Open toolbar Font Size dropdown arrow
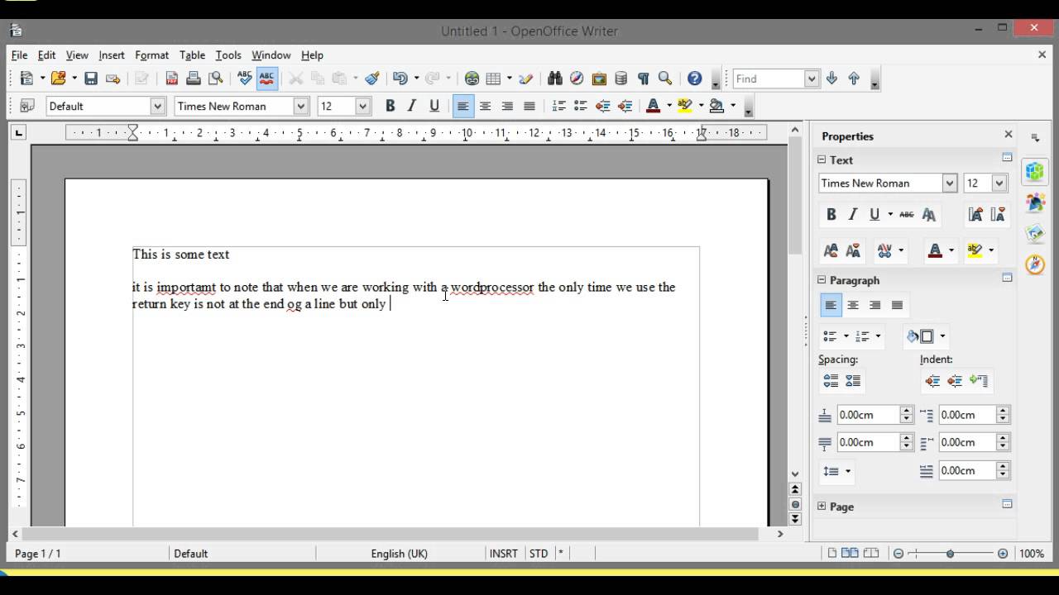This screenshot has width=1059, height=595. (362, 106)
